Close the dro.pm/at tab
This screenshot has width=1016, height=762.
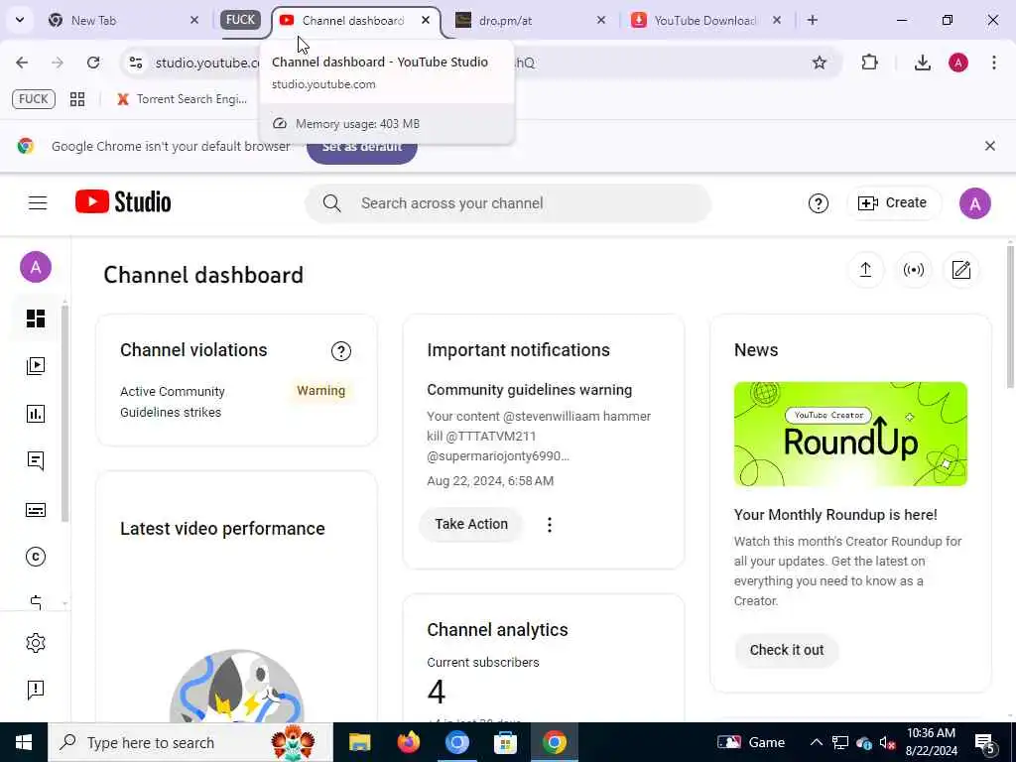(x=601, y=20)
